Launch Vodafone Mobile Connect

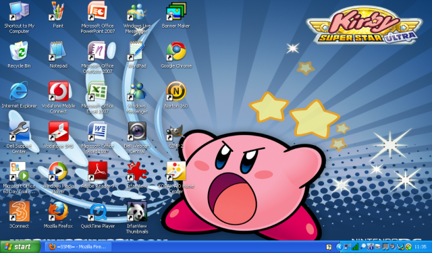(58, 97)
